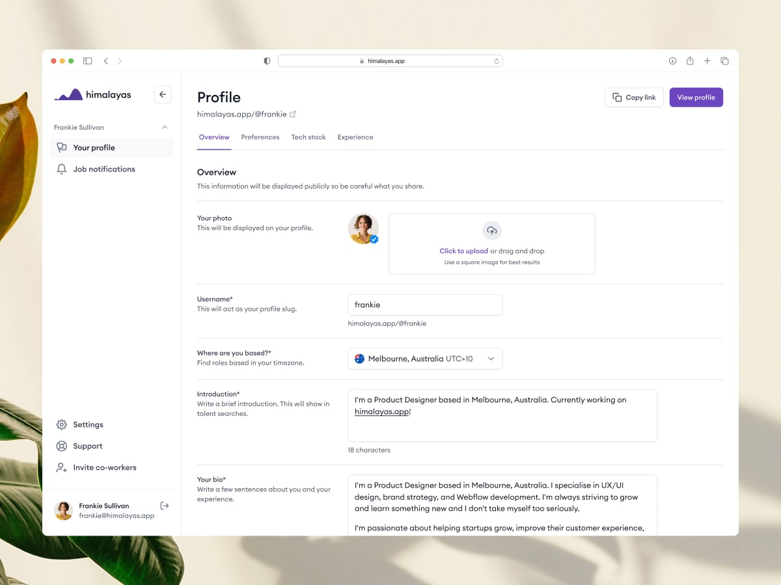
Task: Click the cloud upload icon
Action: tap(492, 231)
